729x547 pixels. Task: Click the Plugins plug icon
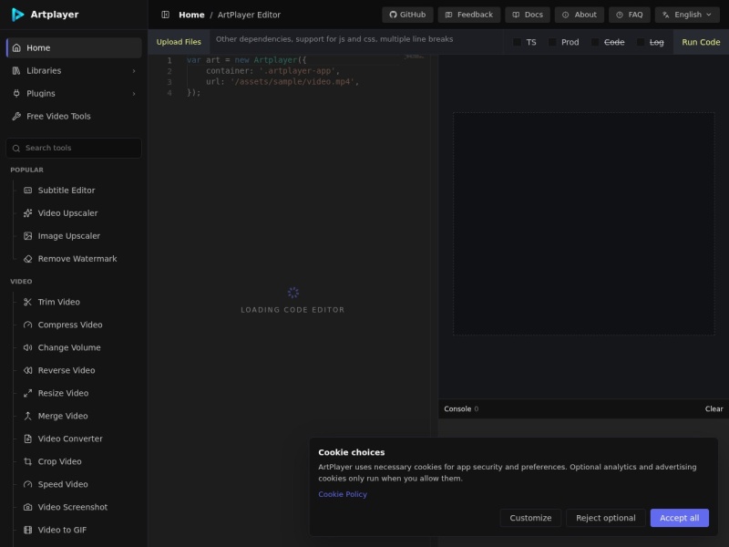16,94
